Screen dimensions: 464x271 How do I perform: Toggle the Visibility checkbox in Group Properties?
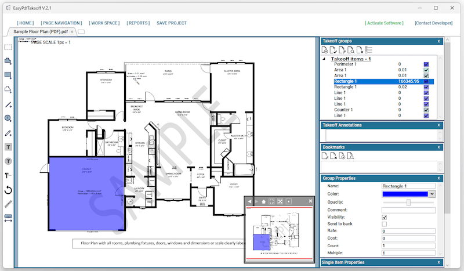tap(384, 217)
